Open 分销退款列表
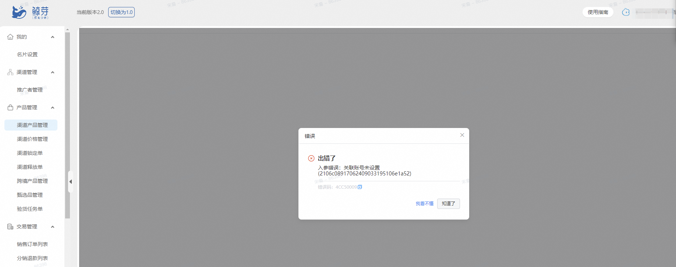 (x=32, y=258)
